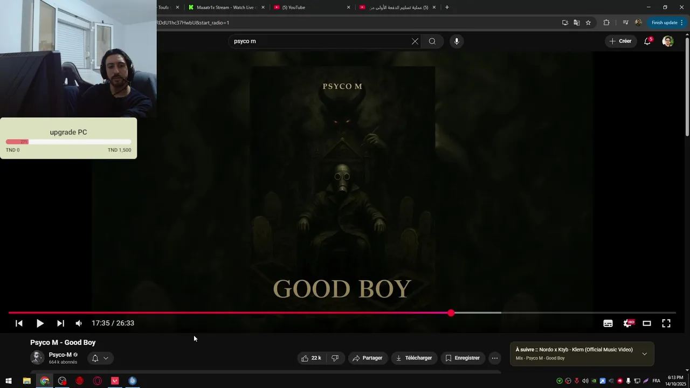Expand the À suivre mix panel
Image resolution: width=690 pixels, height=388 pixels.
[x=644, y=354]
